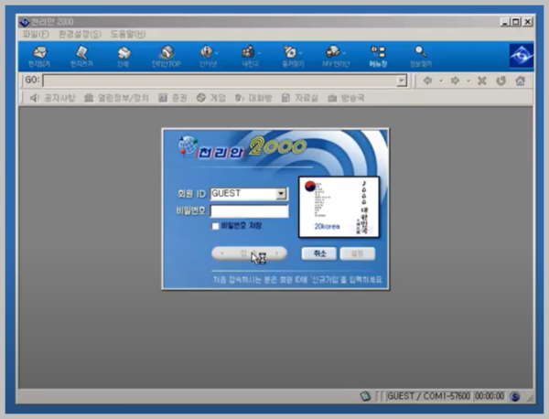Open 게임 (games) shortcut

(211, 98)
